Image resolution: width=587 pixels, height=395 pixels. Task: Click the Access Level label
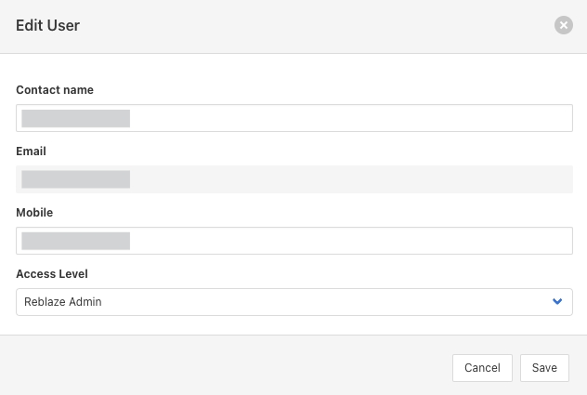[52, 274]
